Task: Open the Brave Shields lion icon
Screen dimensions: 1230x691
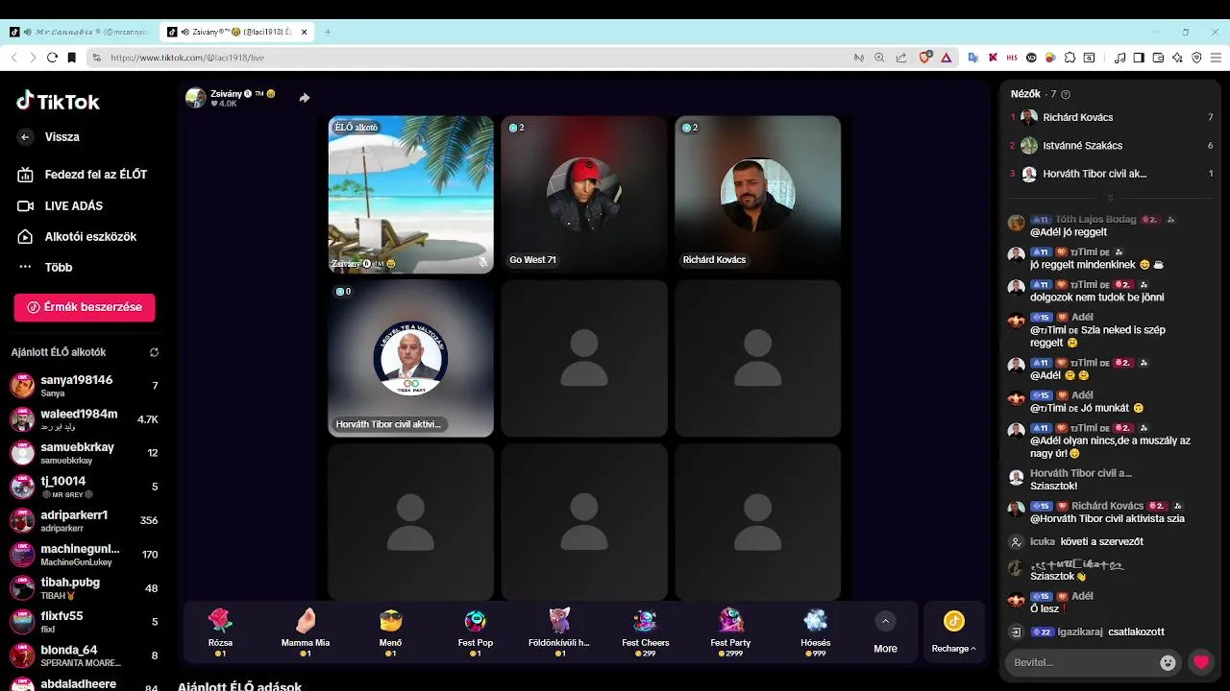Action: pos(925,58)
